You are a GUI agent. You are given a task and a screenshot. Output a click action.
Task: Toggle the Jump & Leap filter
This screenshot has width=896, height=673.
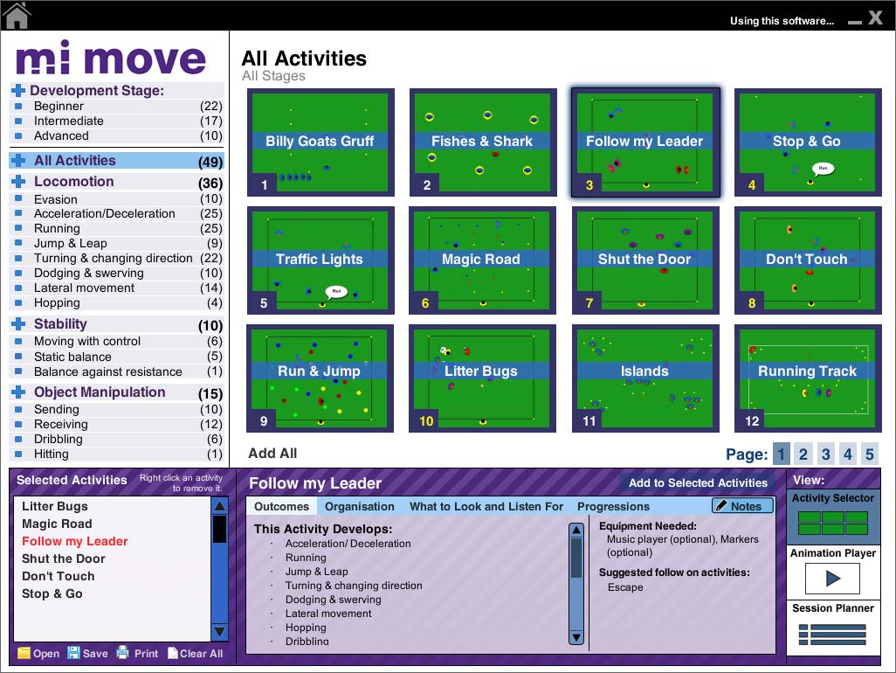pos(70,244)
